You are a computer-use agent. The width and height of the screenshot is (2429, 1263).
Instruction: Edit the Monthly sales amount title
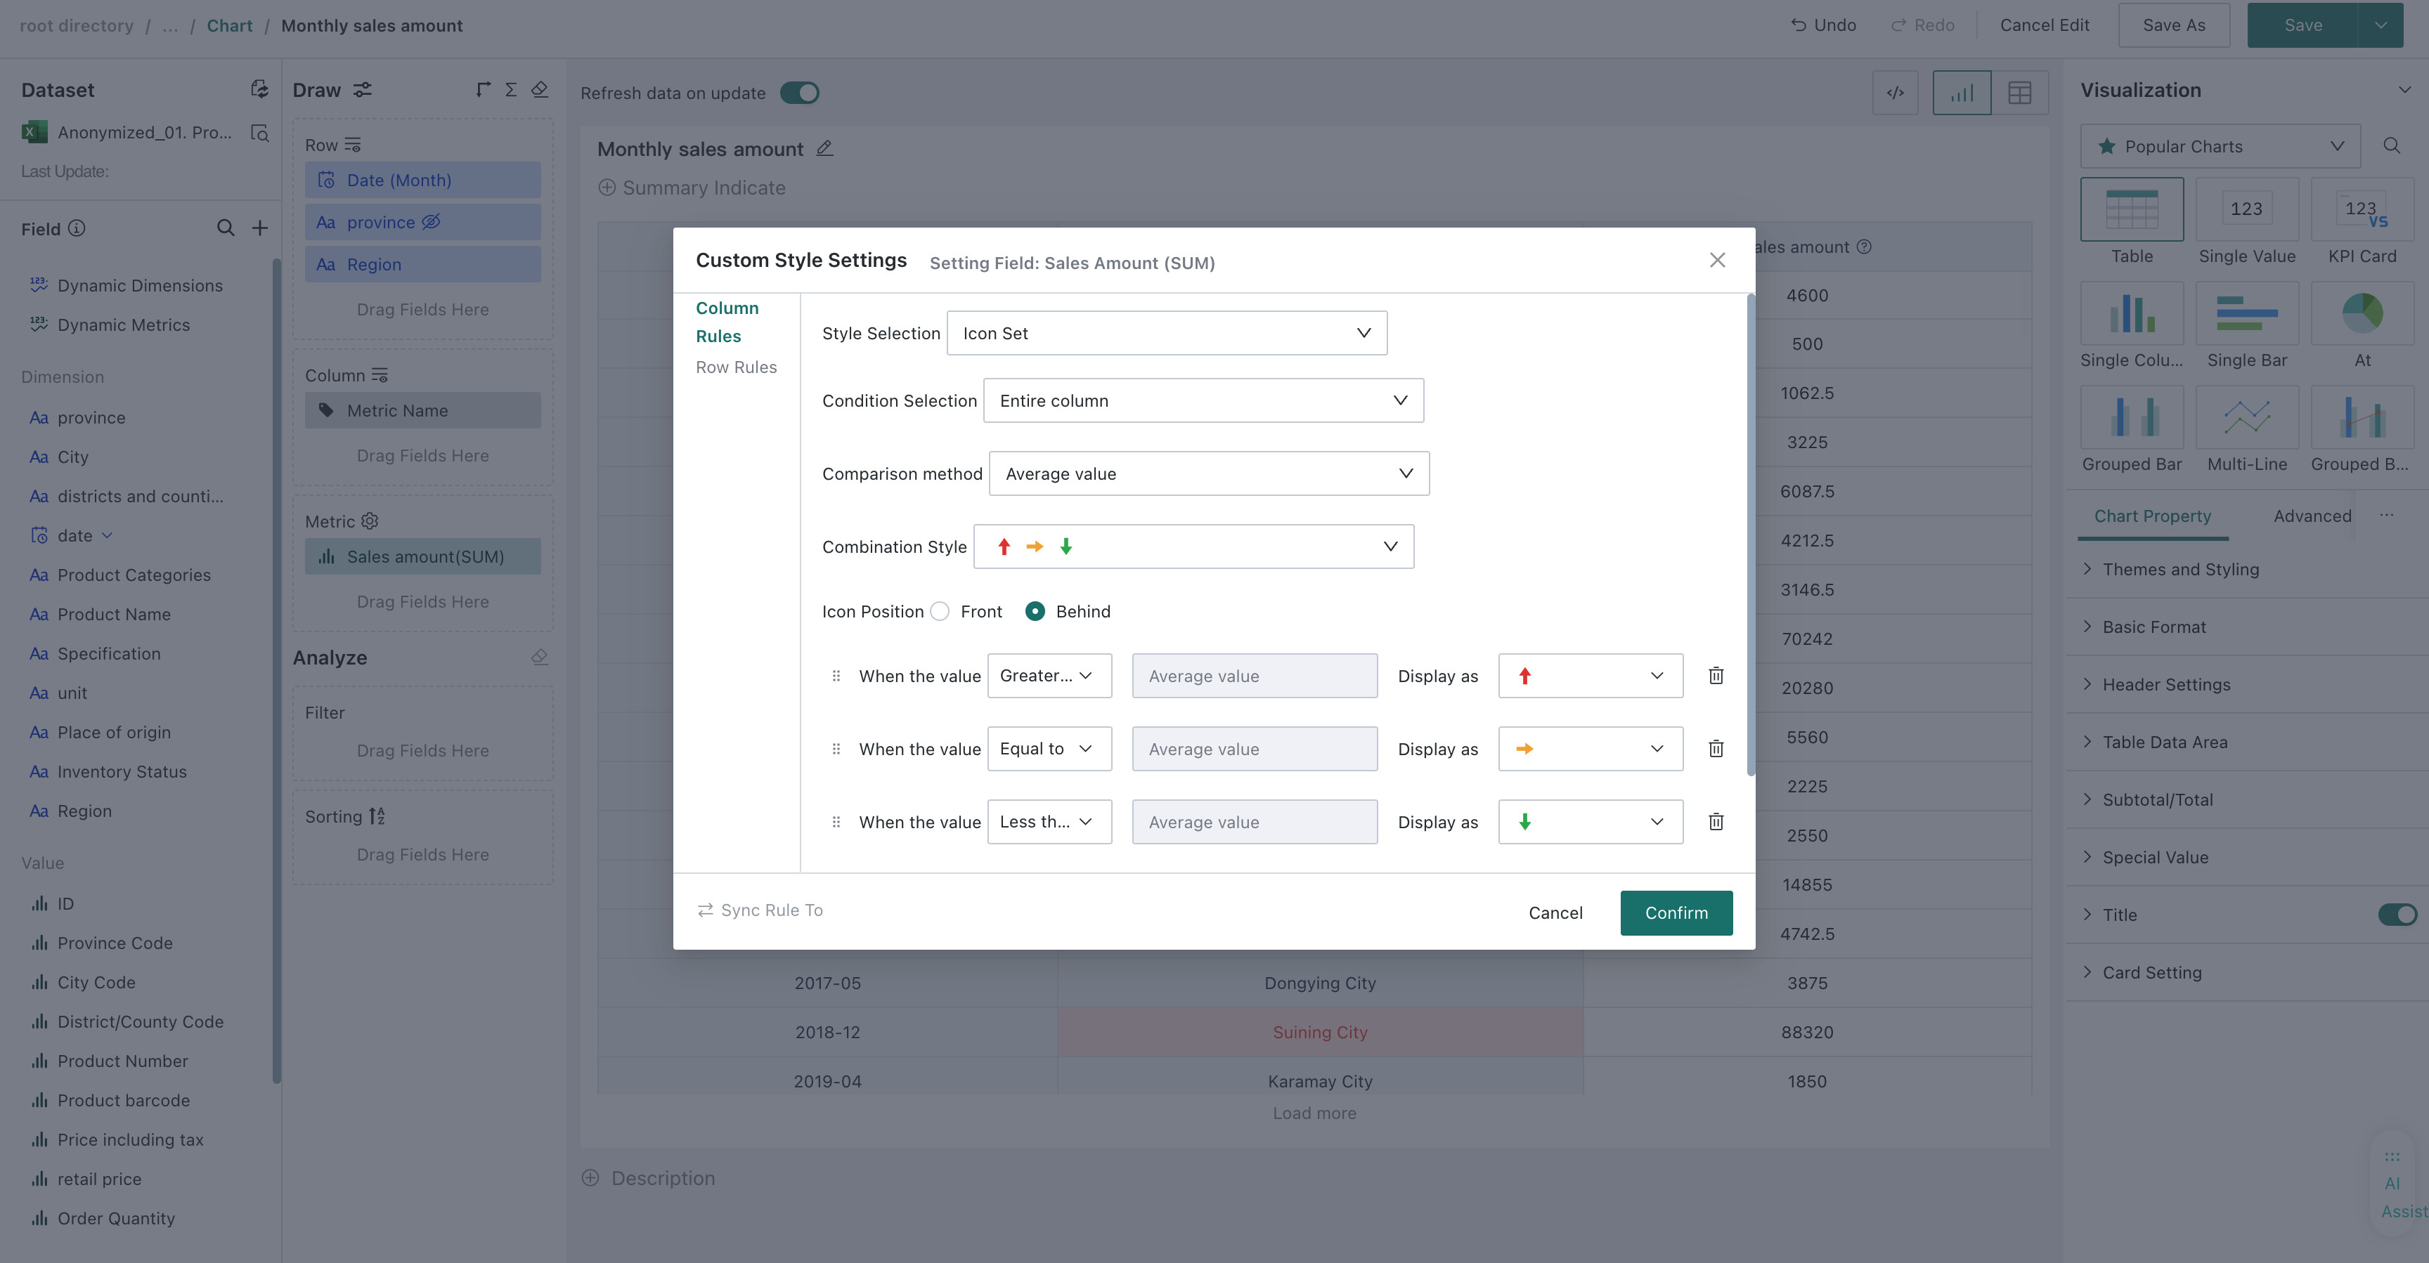pyautogui.click(x=824, y=149)
